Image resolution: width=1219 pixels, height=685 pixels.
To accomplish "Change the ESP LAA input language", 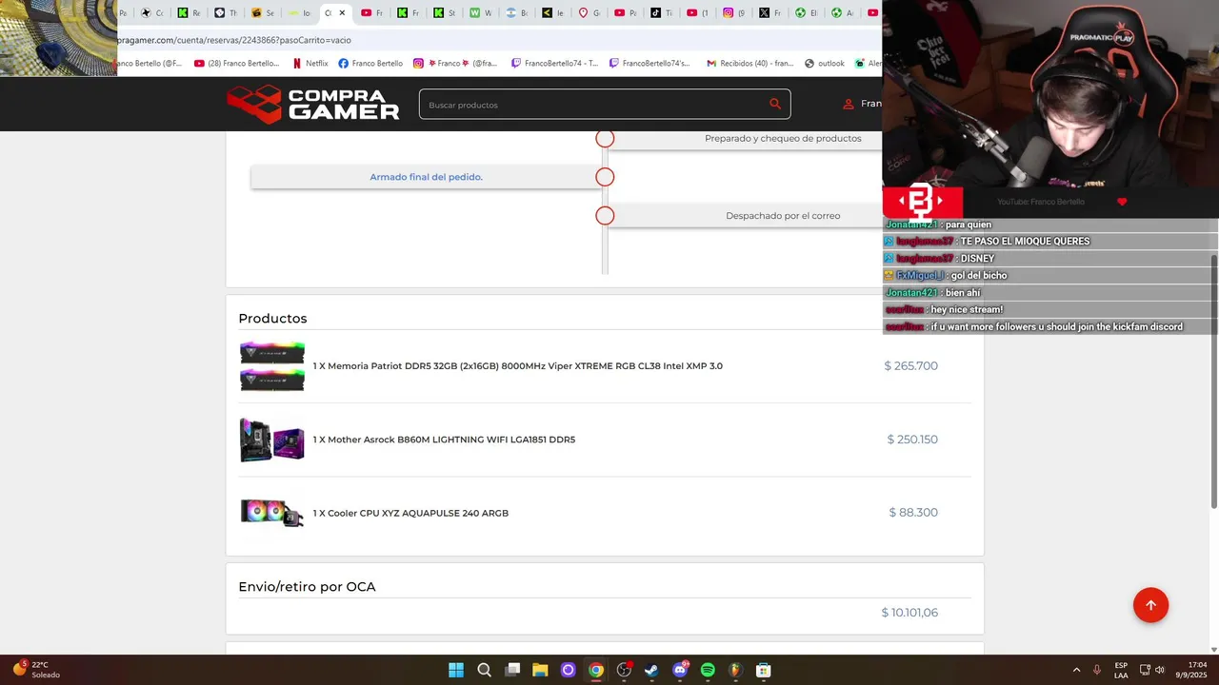I will (x=1121, y=670).
